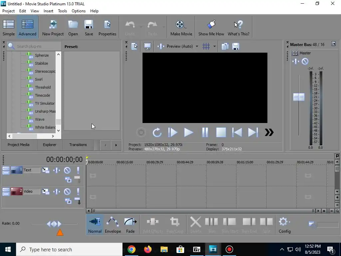Pause playback

(x=205, y=132)
